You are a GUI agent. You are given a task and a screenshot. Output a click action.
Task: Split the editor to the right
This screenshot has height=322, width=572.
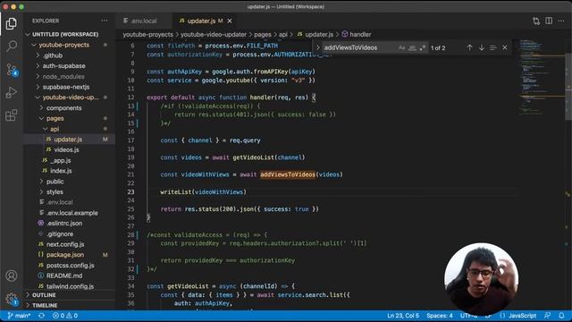coord(549,21)
